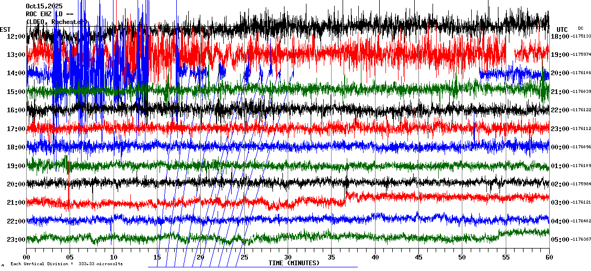Click DC offset value -1176109

[x=580, y=166]
